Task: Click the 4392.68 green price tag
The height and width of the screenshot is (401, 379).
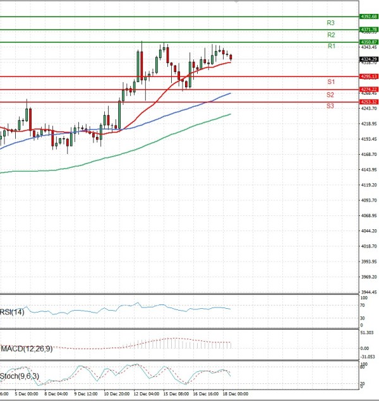Action: [x=368, y=16]
